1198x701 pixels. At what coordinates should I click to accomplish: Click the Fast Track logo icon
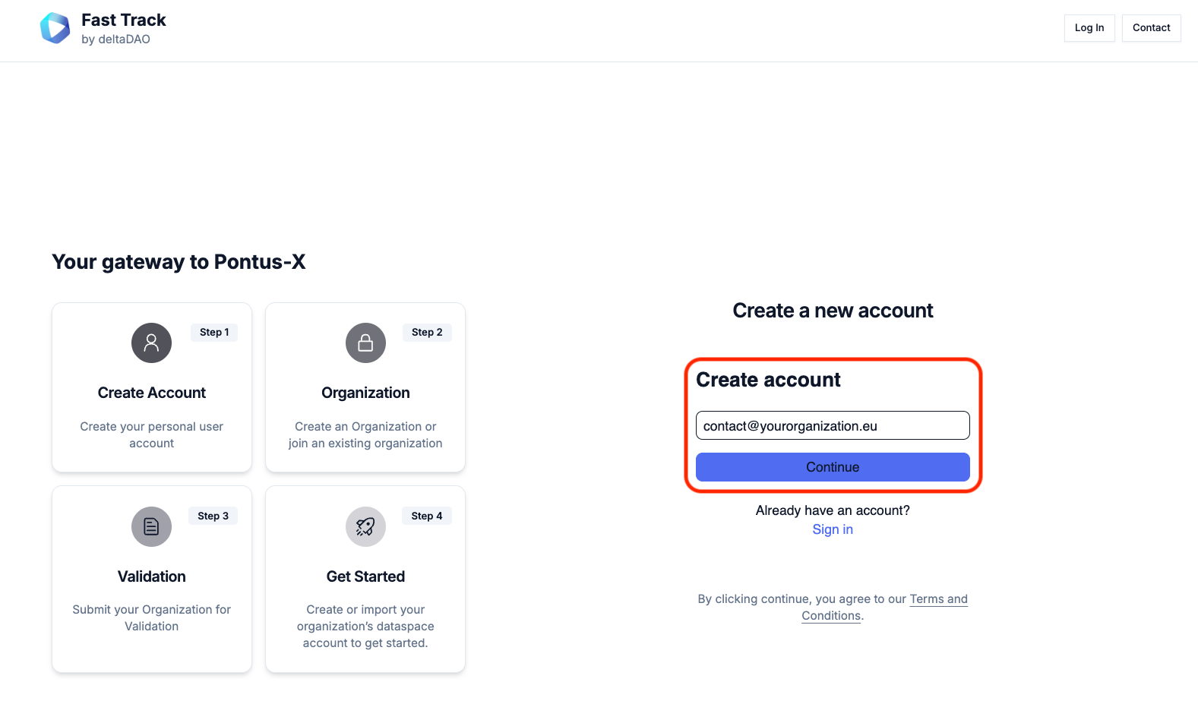coord(55,28)
